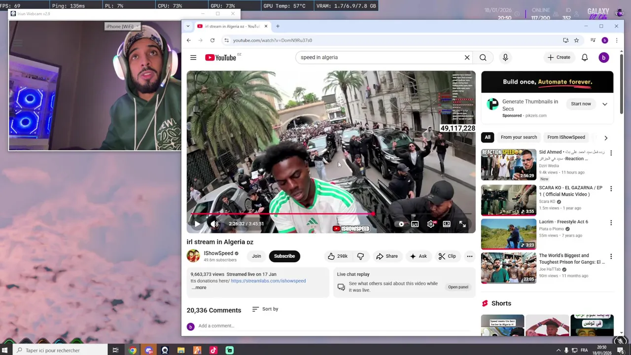Enter full screen mode

pyautogui.click(x=462, y=224)
